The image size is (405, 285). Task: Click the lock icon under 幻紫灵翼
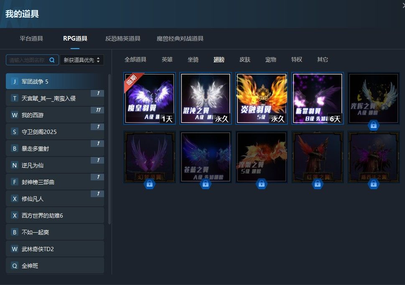pyautogui.click(x=149, y=184)
